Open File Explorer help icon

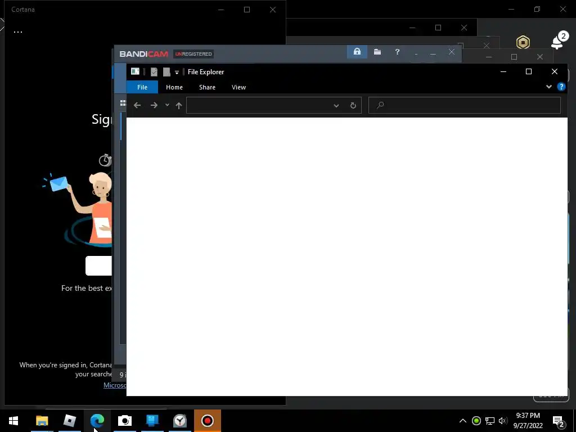(561, 87)
